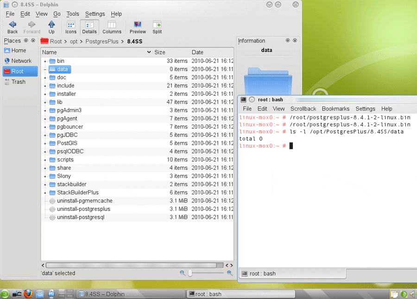This screenshot has width=417, height=299.
Task: Zoom out file icons in status bar
Action: click(x=183, y=273)
